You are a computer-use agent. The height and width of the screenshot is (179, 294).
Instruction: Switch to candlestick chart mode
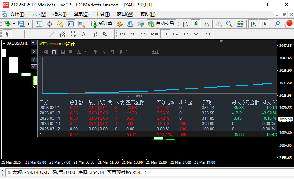coord(196,24)
